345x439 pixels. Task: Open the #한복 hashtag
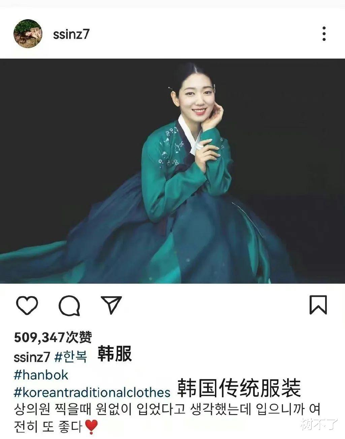[70, 356]
